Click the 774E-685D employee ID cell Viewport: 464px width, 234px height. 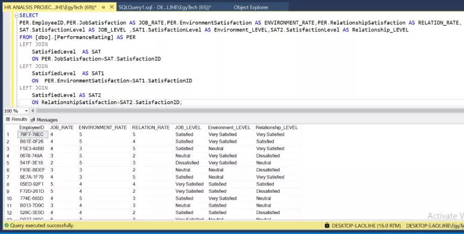point(32,198)
